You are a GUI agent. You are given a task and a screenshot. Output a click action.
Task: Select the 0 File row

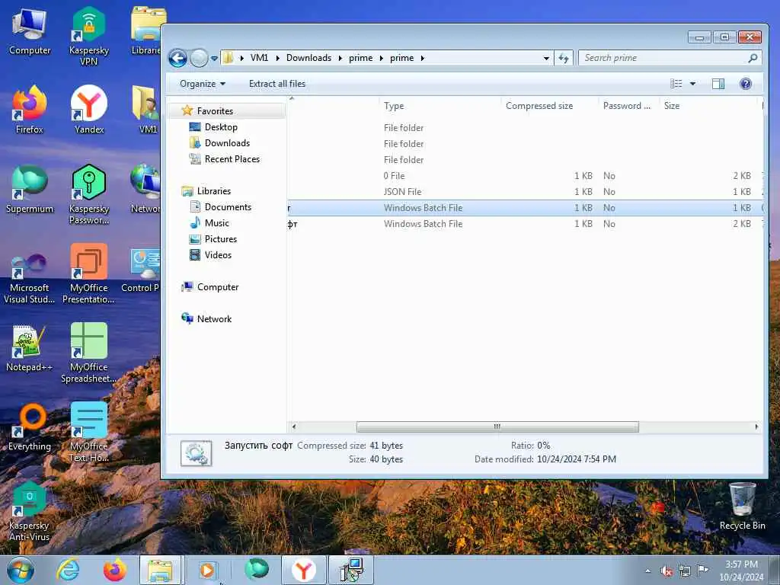525,176
